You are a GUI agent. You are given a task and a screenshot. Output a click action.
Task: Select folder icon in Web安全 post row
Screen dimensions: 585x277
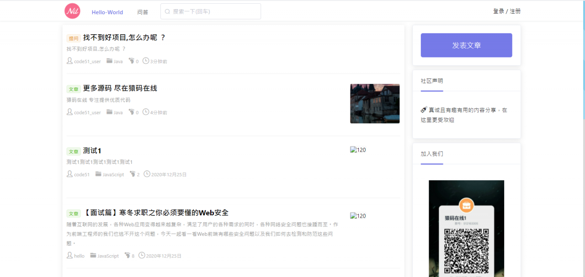click(93, 256)
